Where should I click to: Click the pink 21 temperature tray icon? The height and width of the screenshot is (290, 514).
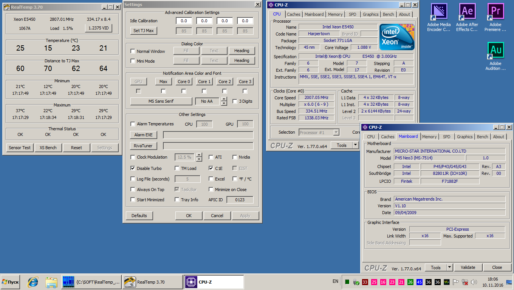click(x=401, y=282)
